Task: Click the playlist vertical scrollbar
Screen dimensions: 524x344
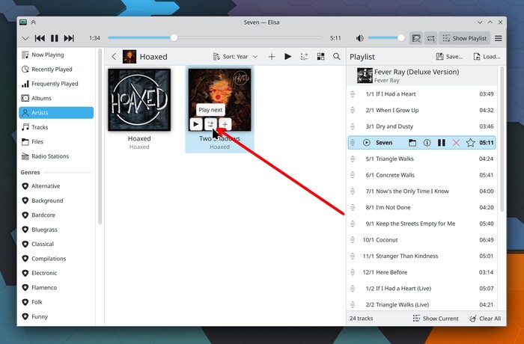Action: pyautogui.click(x=502, y=139)
